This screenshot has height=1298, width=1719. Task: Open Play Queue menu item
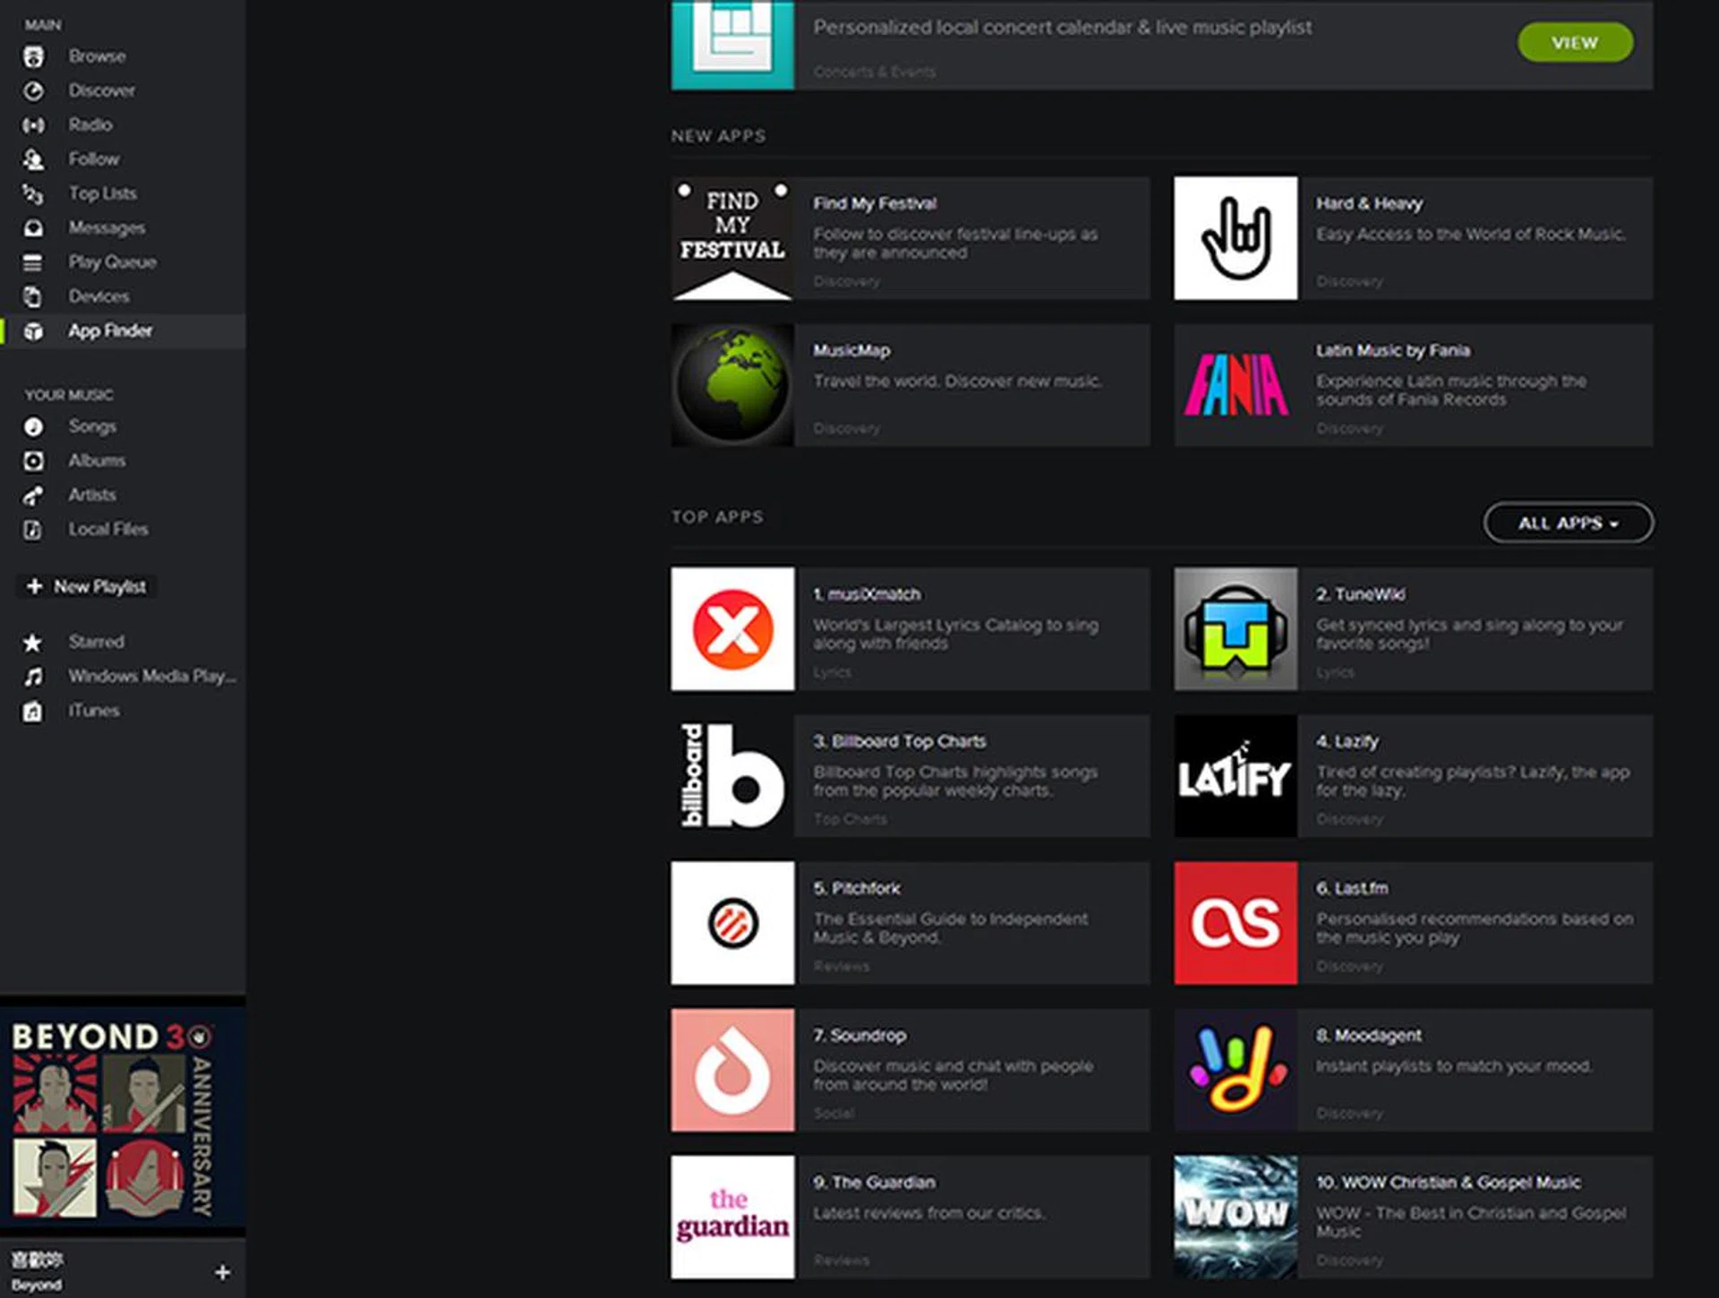click(x=112, y=262)
